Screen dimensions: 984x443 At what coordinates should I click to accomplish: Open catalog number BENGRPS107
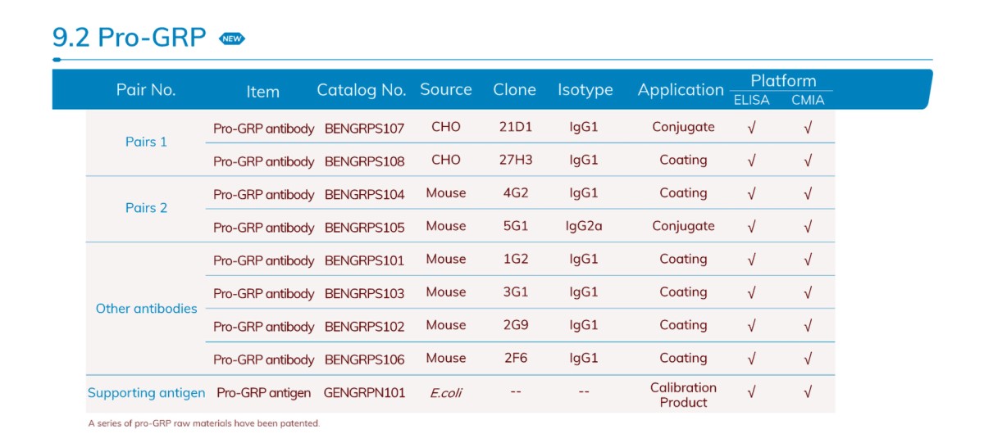[x=364, y=128]
